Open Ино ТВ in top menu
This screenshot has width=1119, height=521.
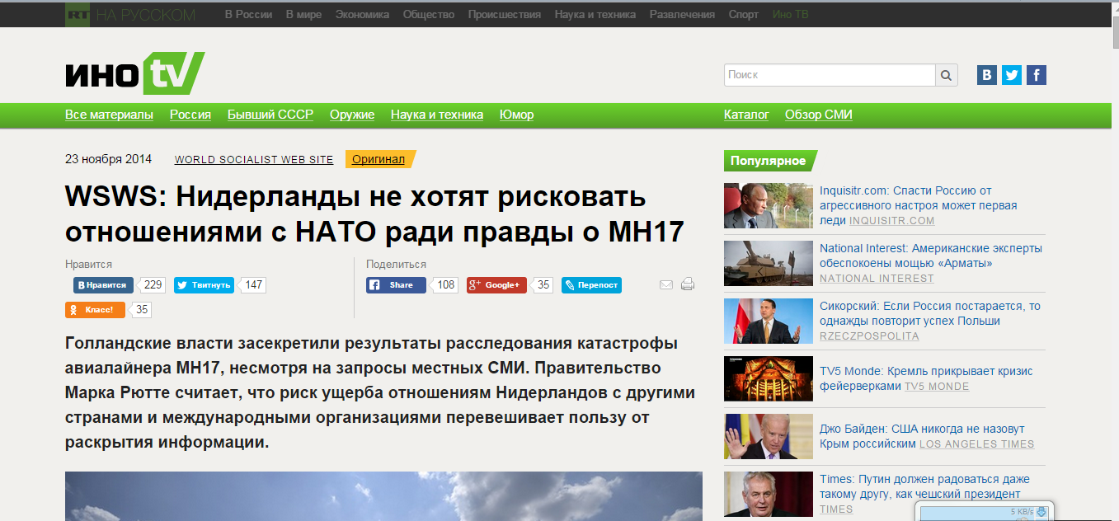[791, 15]
